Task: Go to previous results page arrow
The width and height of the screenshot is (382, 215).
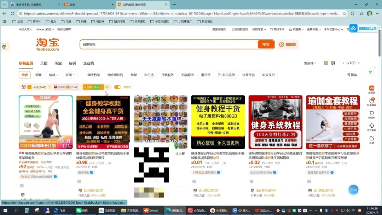Action: tap(343, 63)
